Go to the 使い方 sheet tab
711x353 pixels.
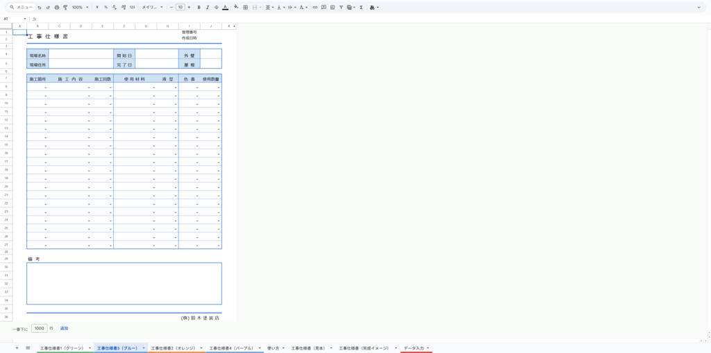pyautogui.click(x=273, y=348)
